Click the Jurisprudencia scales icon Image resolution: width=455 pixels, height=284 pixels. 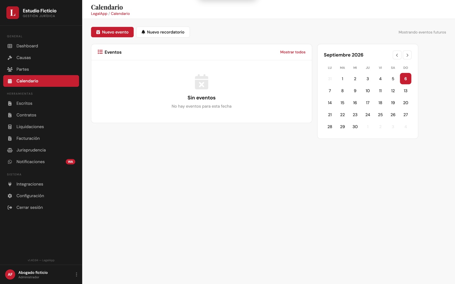point(10,150)
